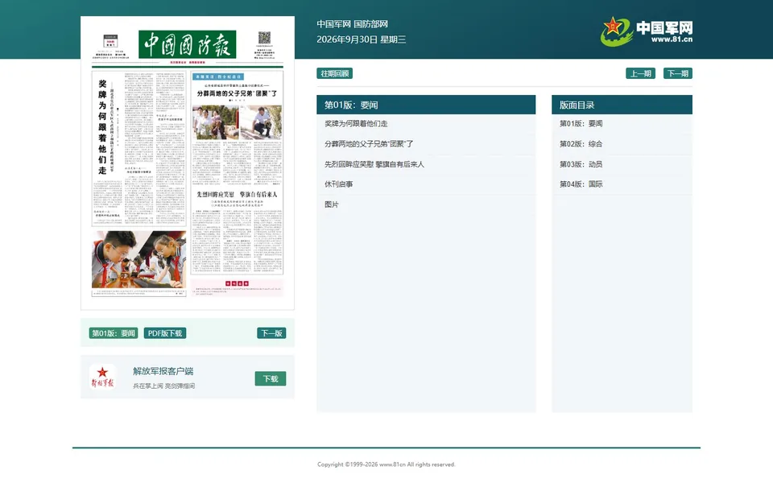Download the page via PDF版下载

[x=165, y=333]
